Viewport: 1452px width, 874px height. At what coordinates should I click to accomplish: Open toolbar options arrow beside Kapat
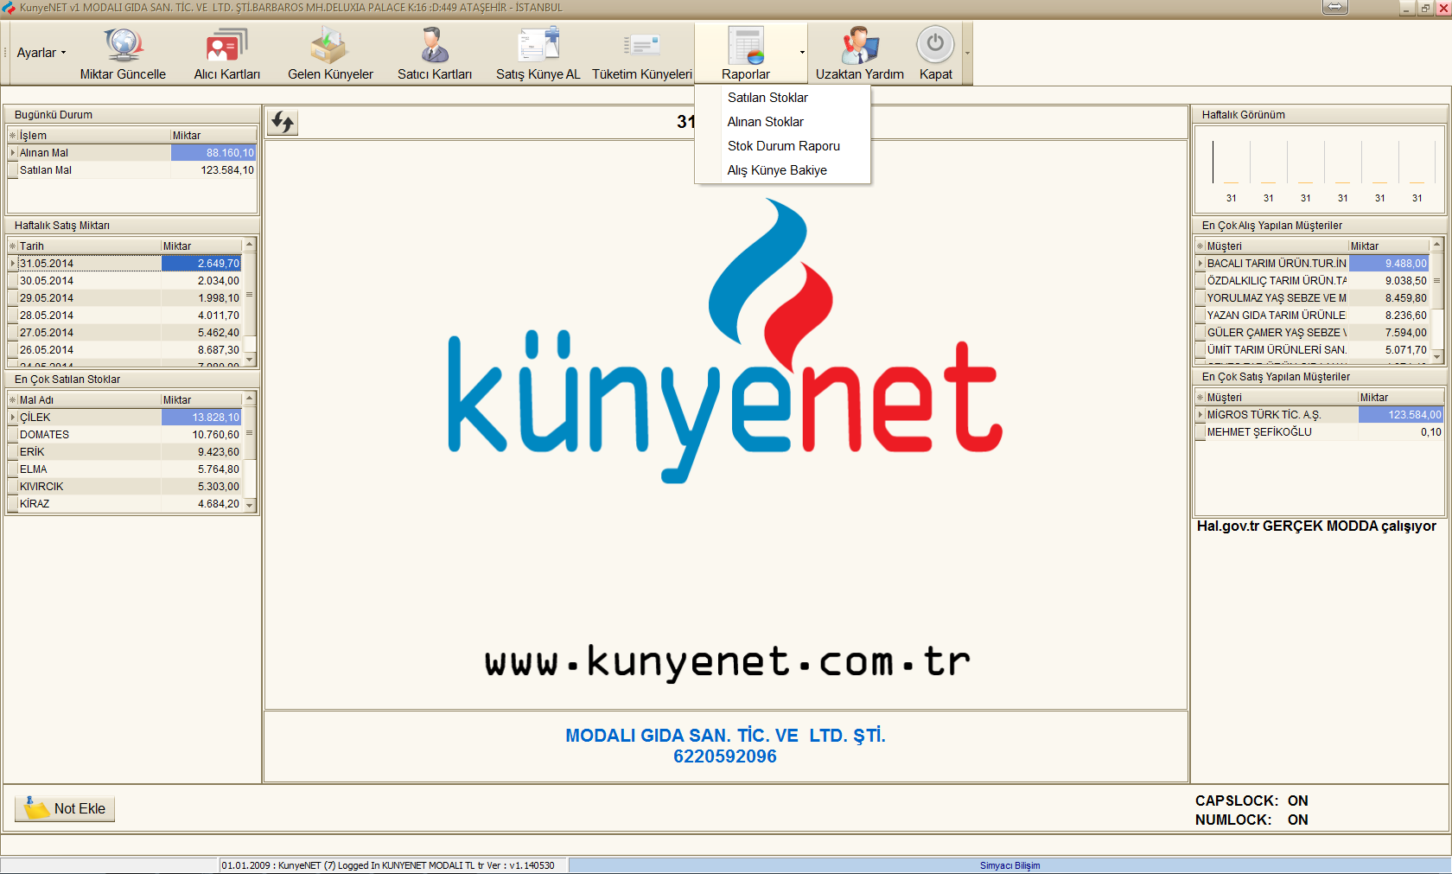967,53
